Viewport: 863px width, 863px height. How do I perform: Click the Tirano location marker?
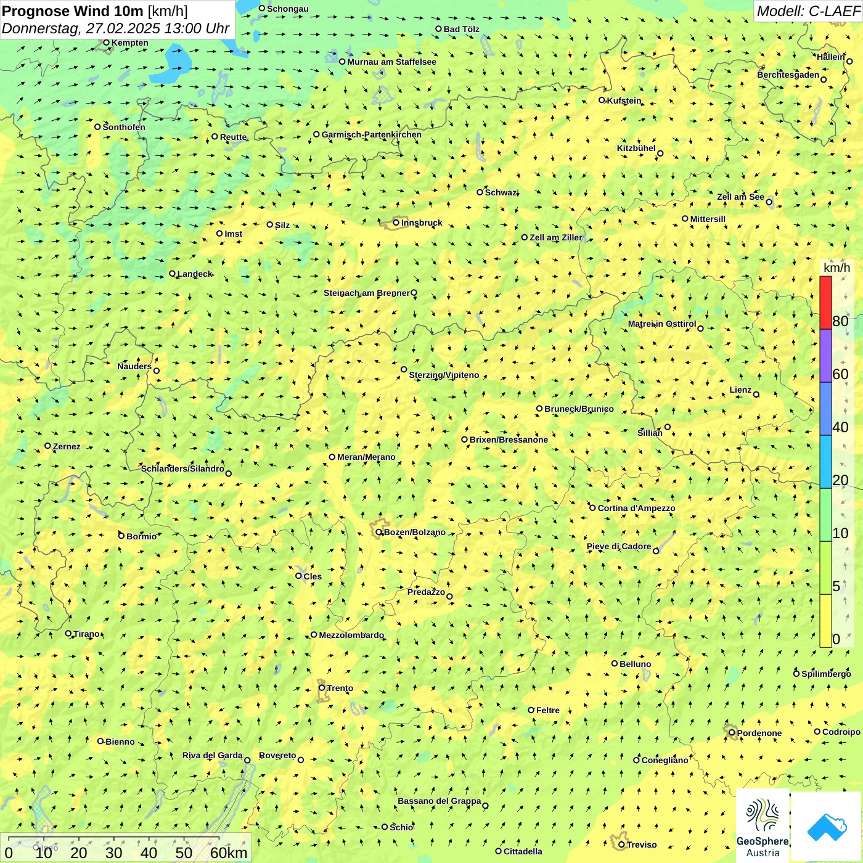click(x=68, y=634)
